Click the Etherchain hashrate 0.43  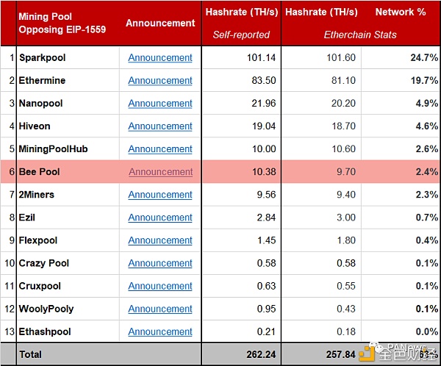346,309
